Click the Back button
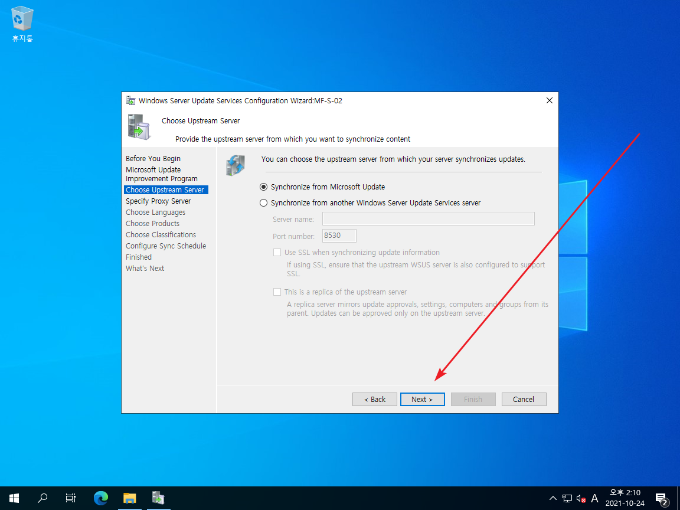This screenshot has height=510, width=680. (375, 400)
